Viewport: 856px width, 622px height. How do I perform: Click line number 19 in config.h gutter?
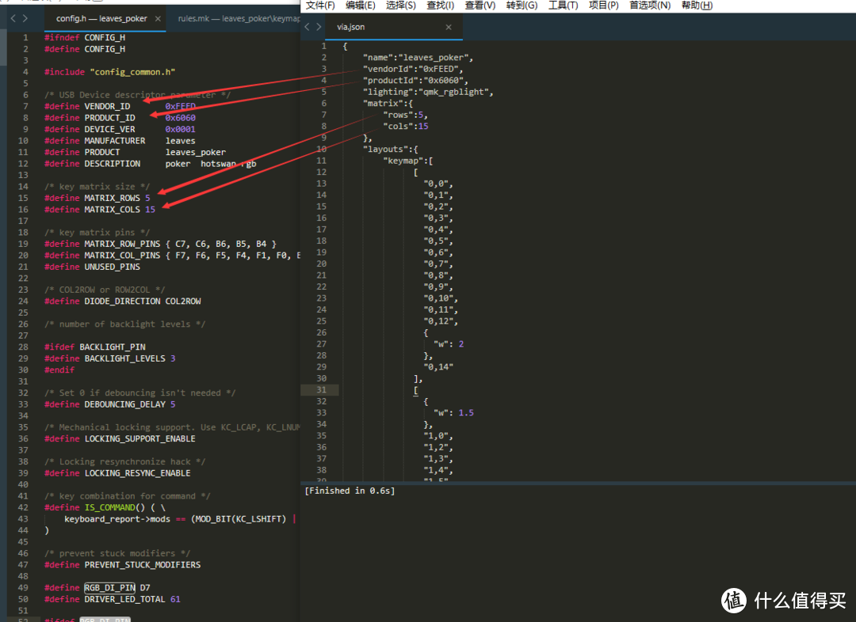[23, 244]
